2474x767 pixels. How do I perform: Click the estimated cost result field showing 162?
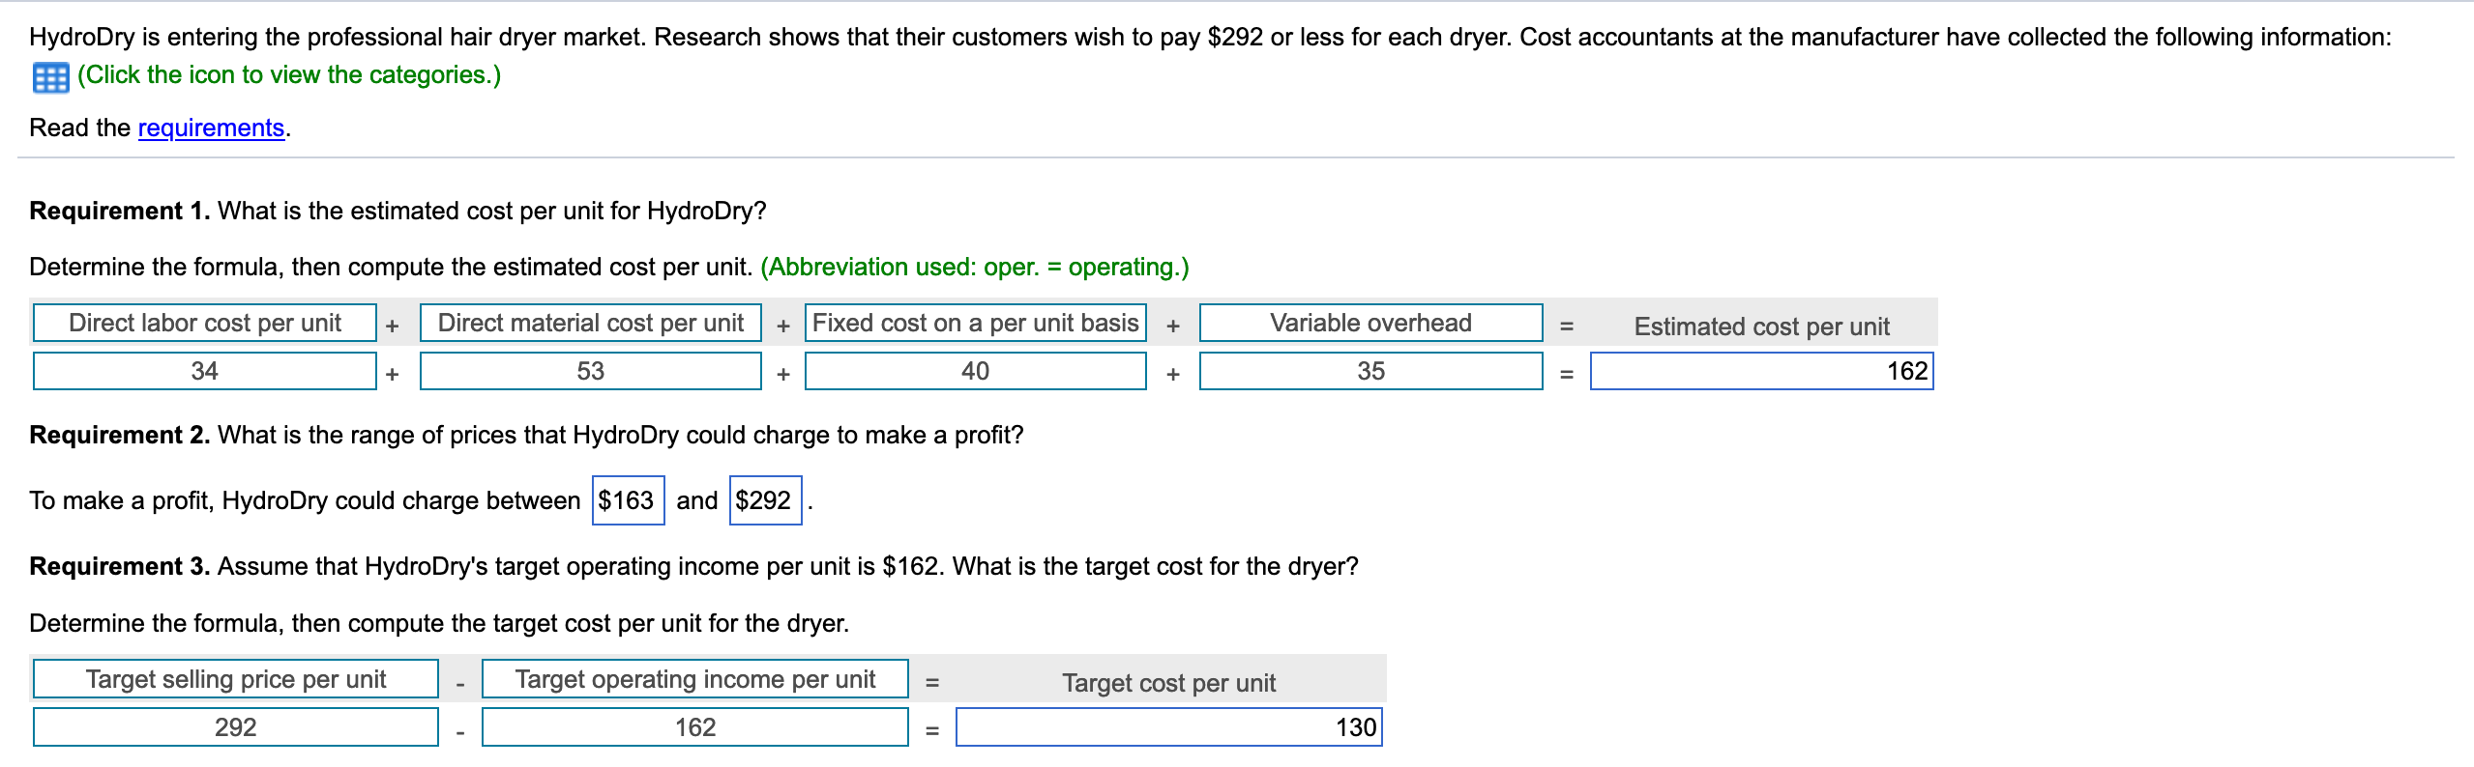1761,371
